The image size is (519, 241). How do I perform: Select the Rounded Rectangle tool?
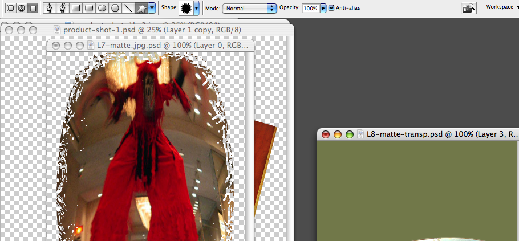[x=90, y=9]
